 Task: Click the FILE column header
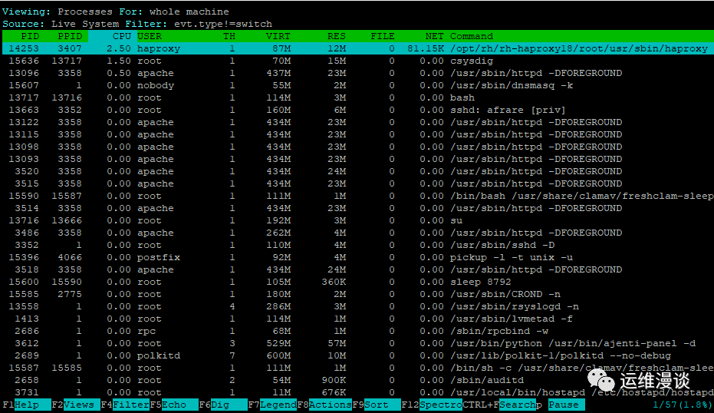(383, 36)
